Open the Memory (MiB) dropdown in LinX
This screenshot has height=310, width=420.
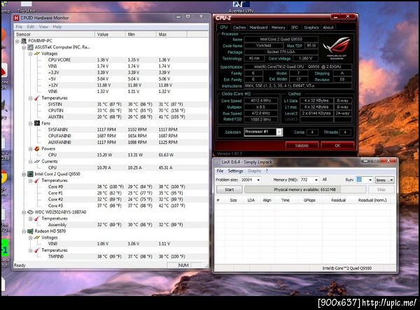click(316, 180)
